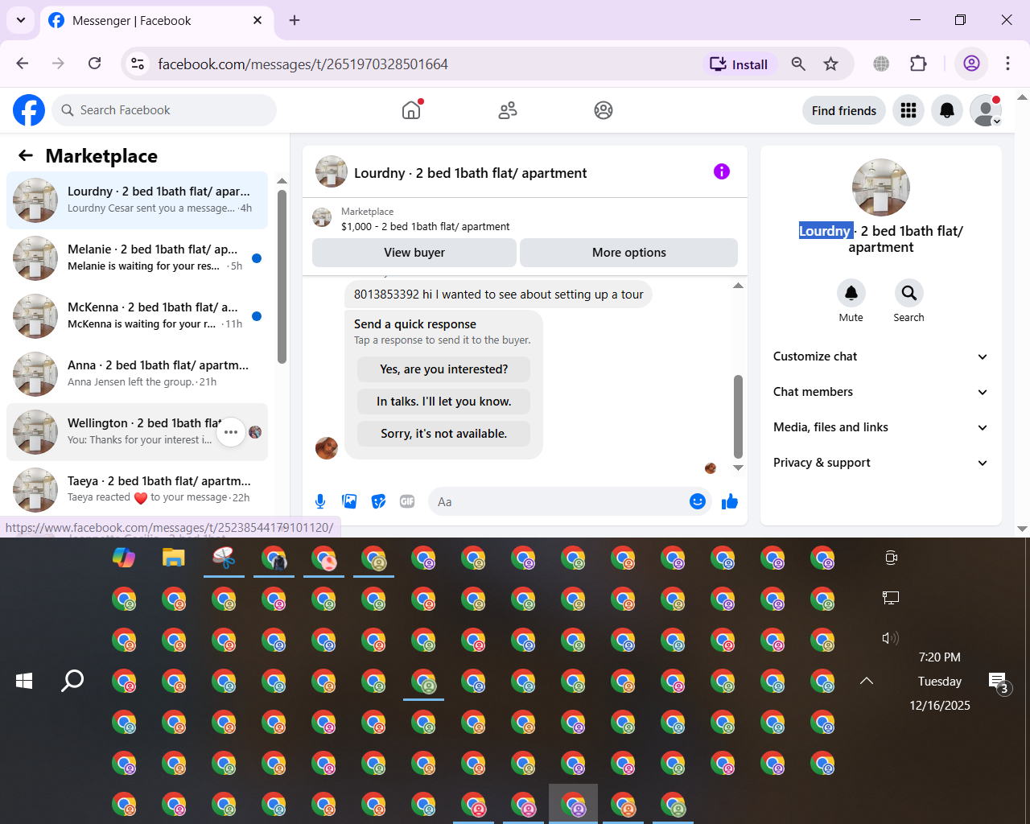Open the Facebook Home icon

coord(411,110)
